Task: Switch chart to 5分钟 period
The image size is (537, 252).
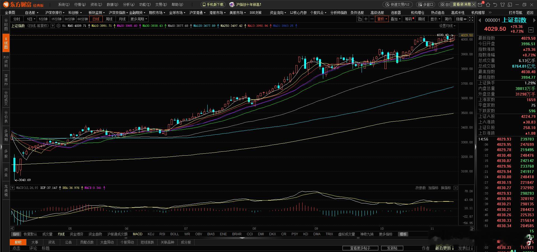Action: (43, 19)
